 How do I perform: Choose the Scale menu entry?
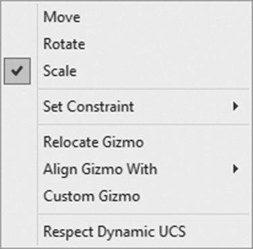point(144,71)
